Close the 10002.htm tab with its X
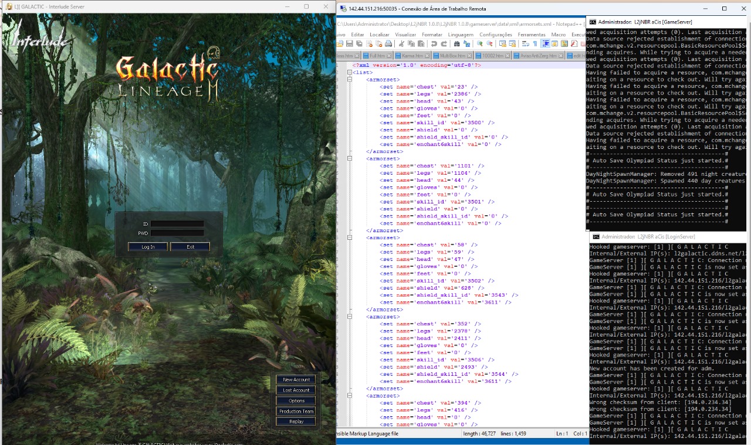Screen dimensions: 751x445 pos(508,56)
